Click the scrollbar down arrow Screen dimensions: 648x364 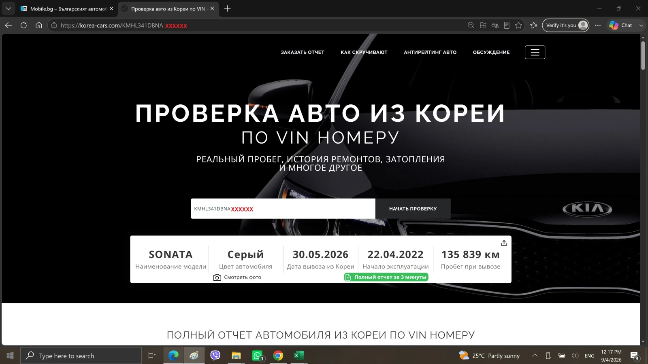(x=643, y=342)
